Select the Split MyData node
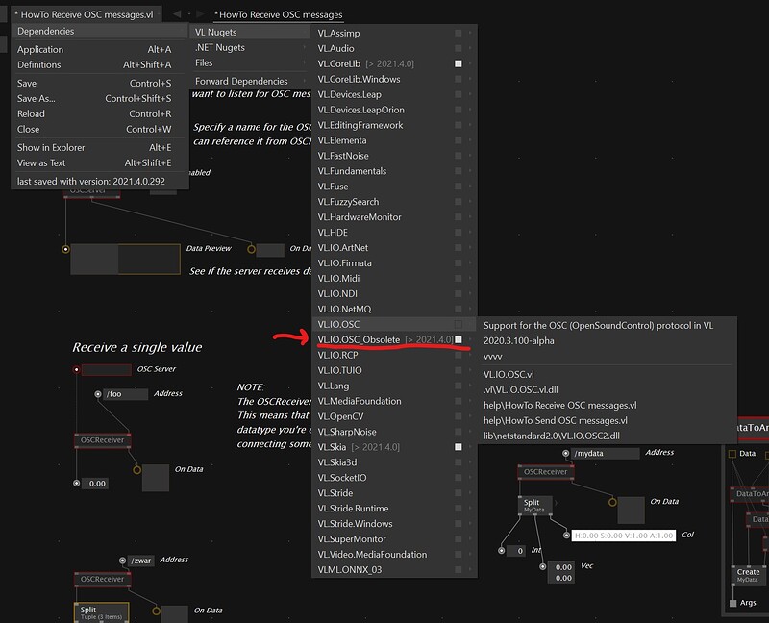 pyautogui.click(x=535, y=506)
